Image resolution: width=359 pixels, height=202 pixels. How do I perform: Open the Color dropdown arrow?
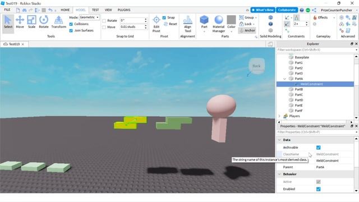[231, 31]
